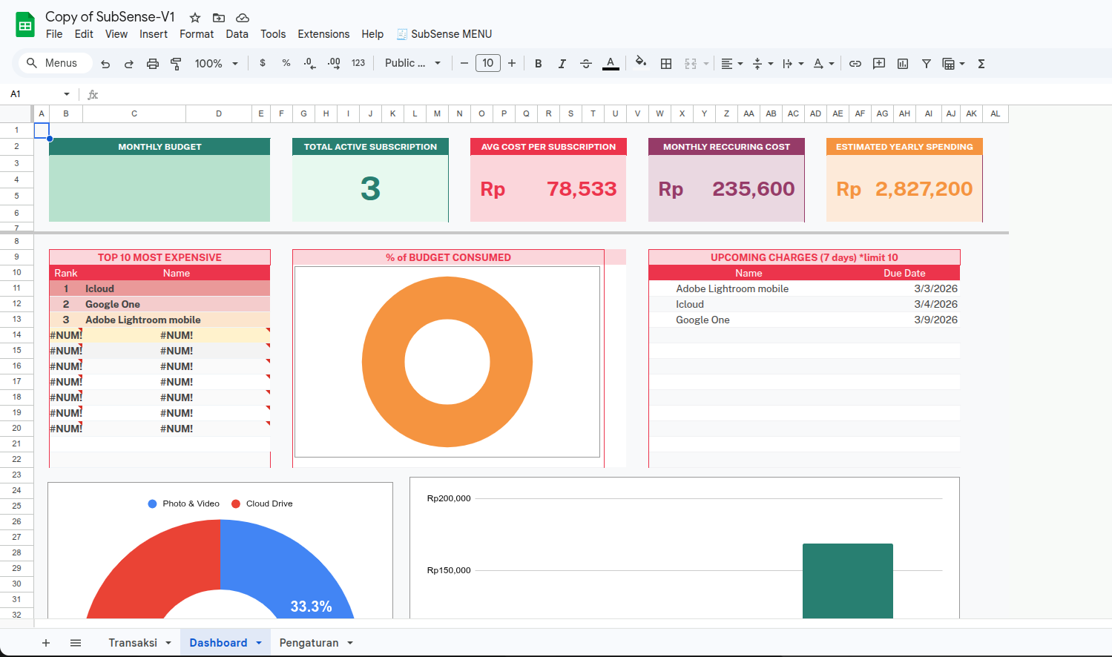Viewport: 1112px width, 657px height.
Task: Click the Undo icon in toolbar
Action: click(x=105, y=64)
